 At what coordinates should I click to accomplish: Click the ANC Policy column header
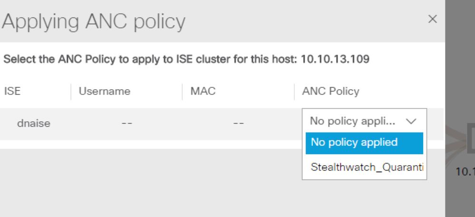pos(330,91)
